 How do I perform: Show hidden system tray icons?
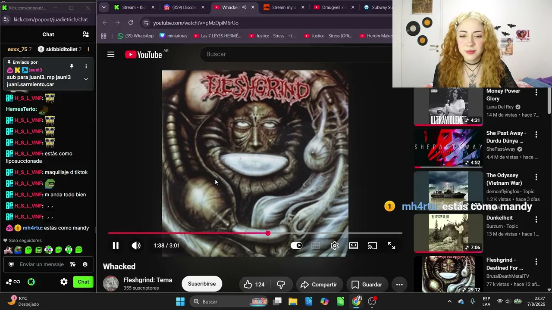tap(449, 301)
